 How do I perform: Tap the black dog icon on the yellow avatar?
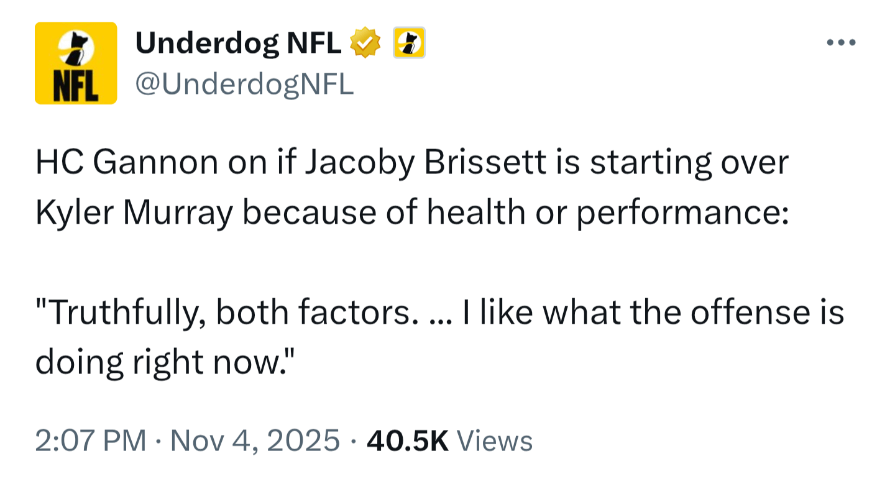point(76,48)
